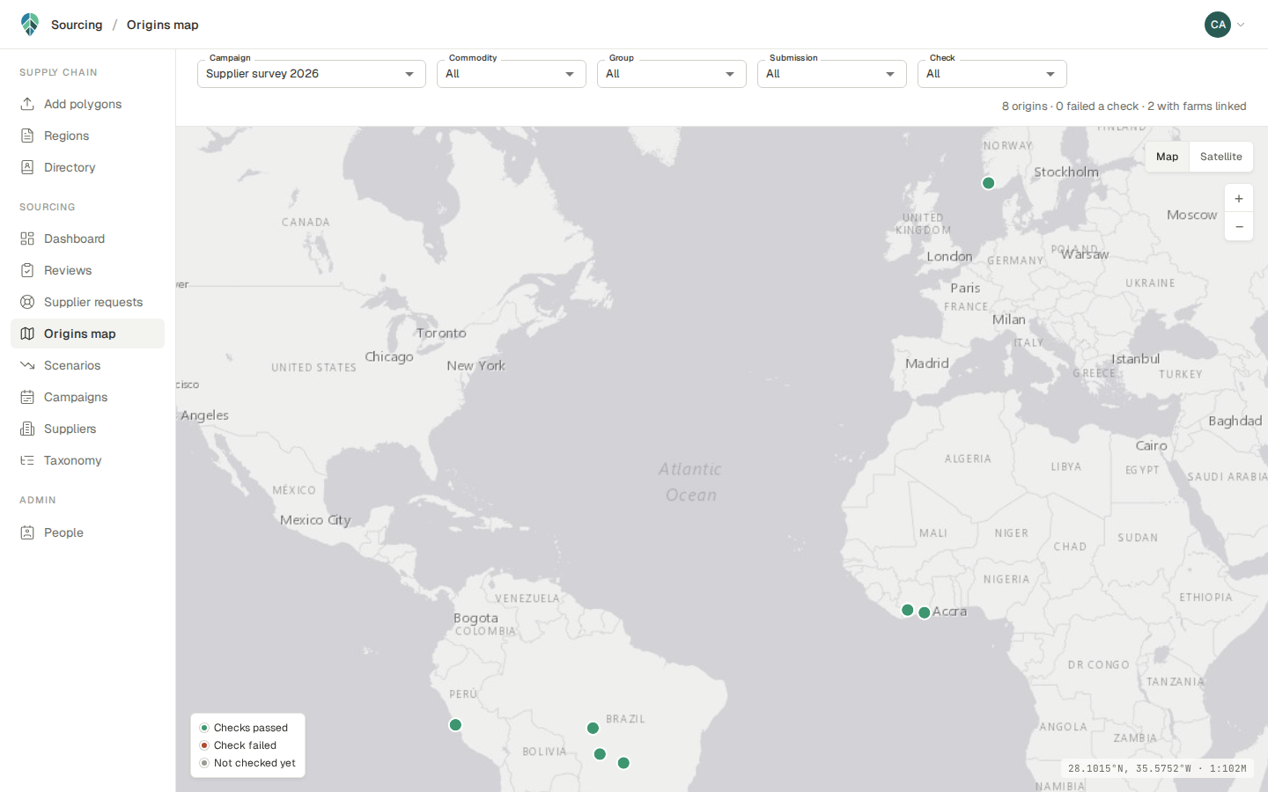The height and width of the screenshot is (792, 1268).
Task: Zoom out the map with minus button
Action: (x=1239, y=227)
